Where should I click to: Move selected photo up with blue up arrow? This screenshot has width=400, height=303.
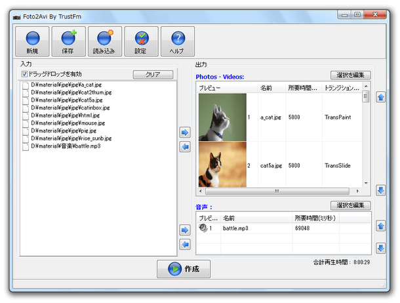pos(380,97)
